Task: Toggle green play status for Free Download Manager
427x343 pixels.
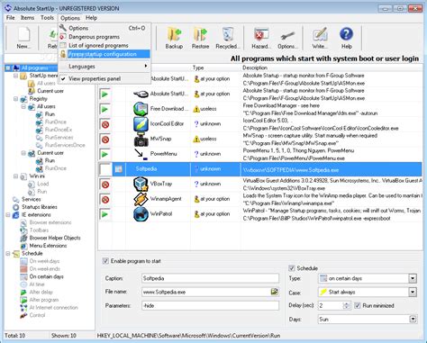Action: tap(104, 109)
